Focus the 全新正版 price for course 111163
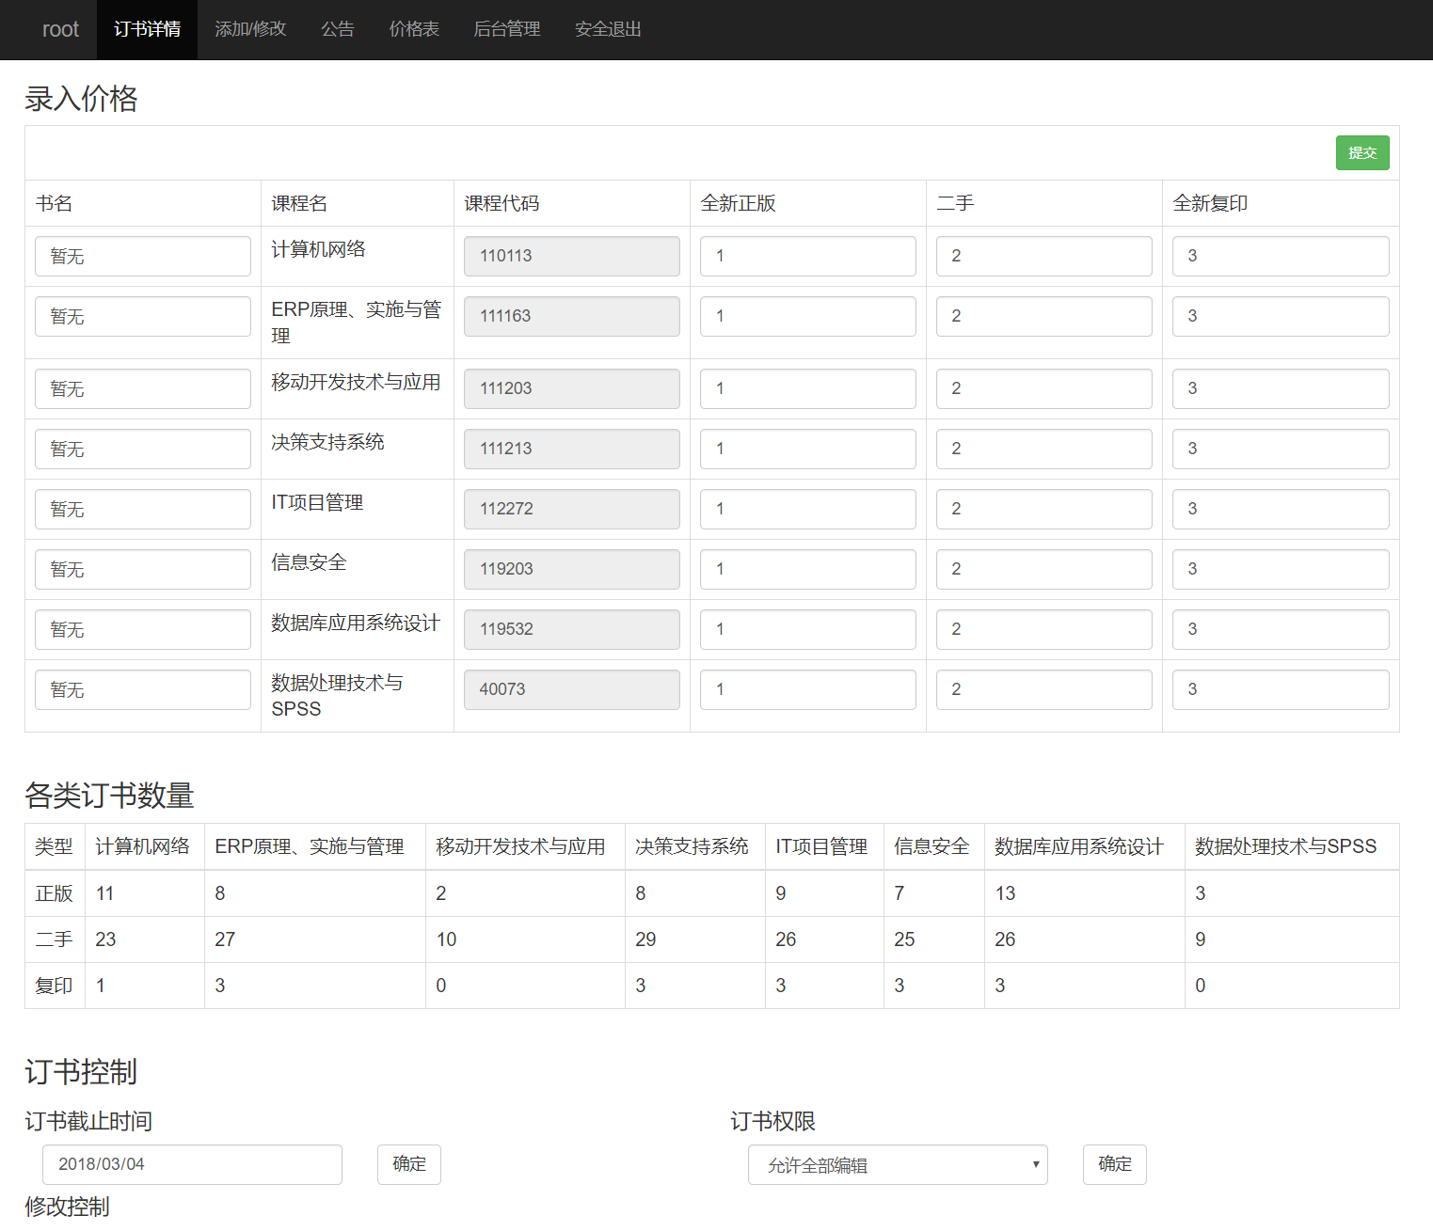Screen dimensions: 1433x1231 [x=807, y=316]
